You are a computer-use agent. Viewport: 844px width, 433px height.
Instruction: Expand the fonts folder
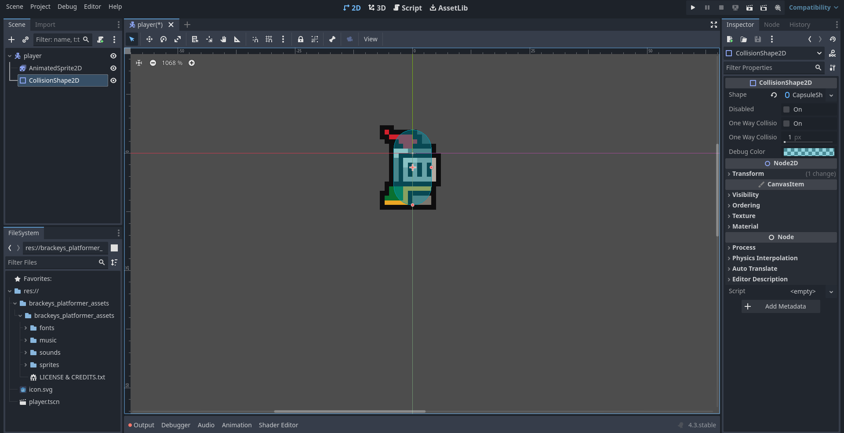point(25,328)
